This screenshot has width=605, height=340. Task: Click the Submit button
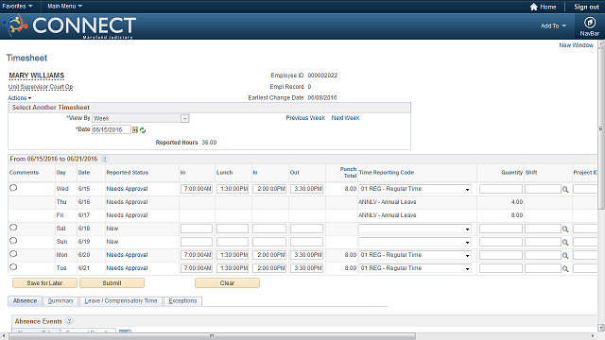click(112, 283)
